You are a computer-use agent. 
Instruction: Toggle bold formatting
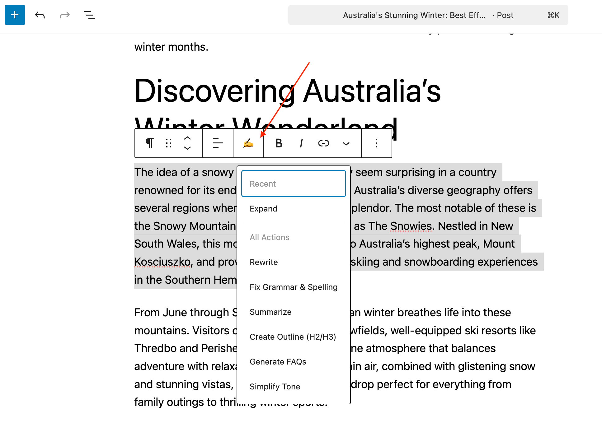(279, 143)
